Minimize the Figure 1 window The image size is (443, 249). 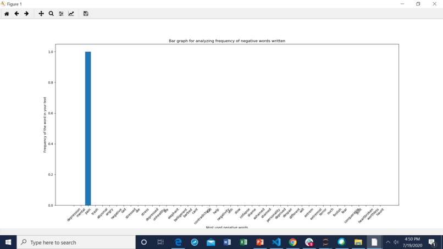point(402,4)
